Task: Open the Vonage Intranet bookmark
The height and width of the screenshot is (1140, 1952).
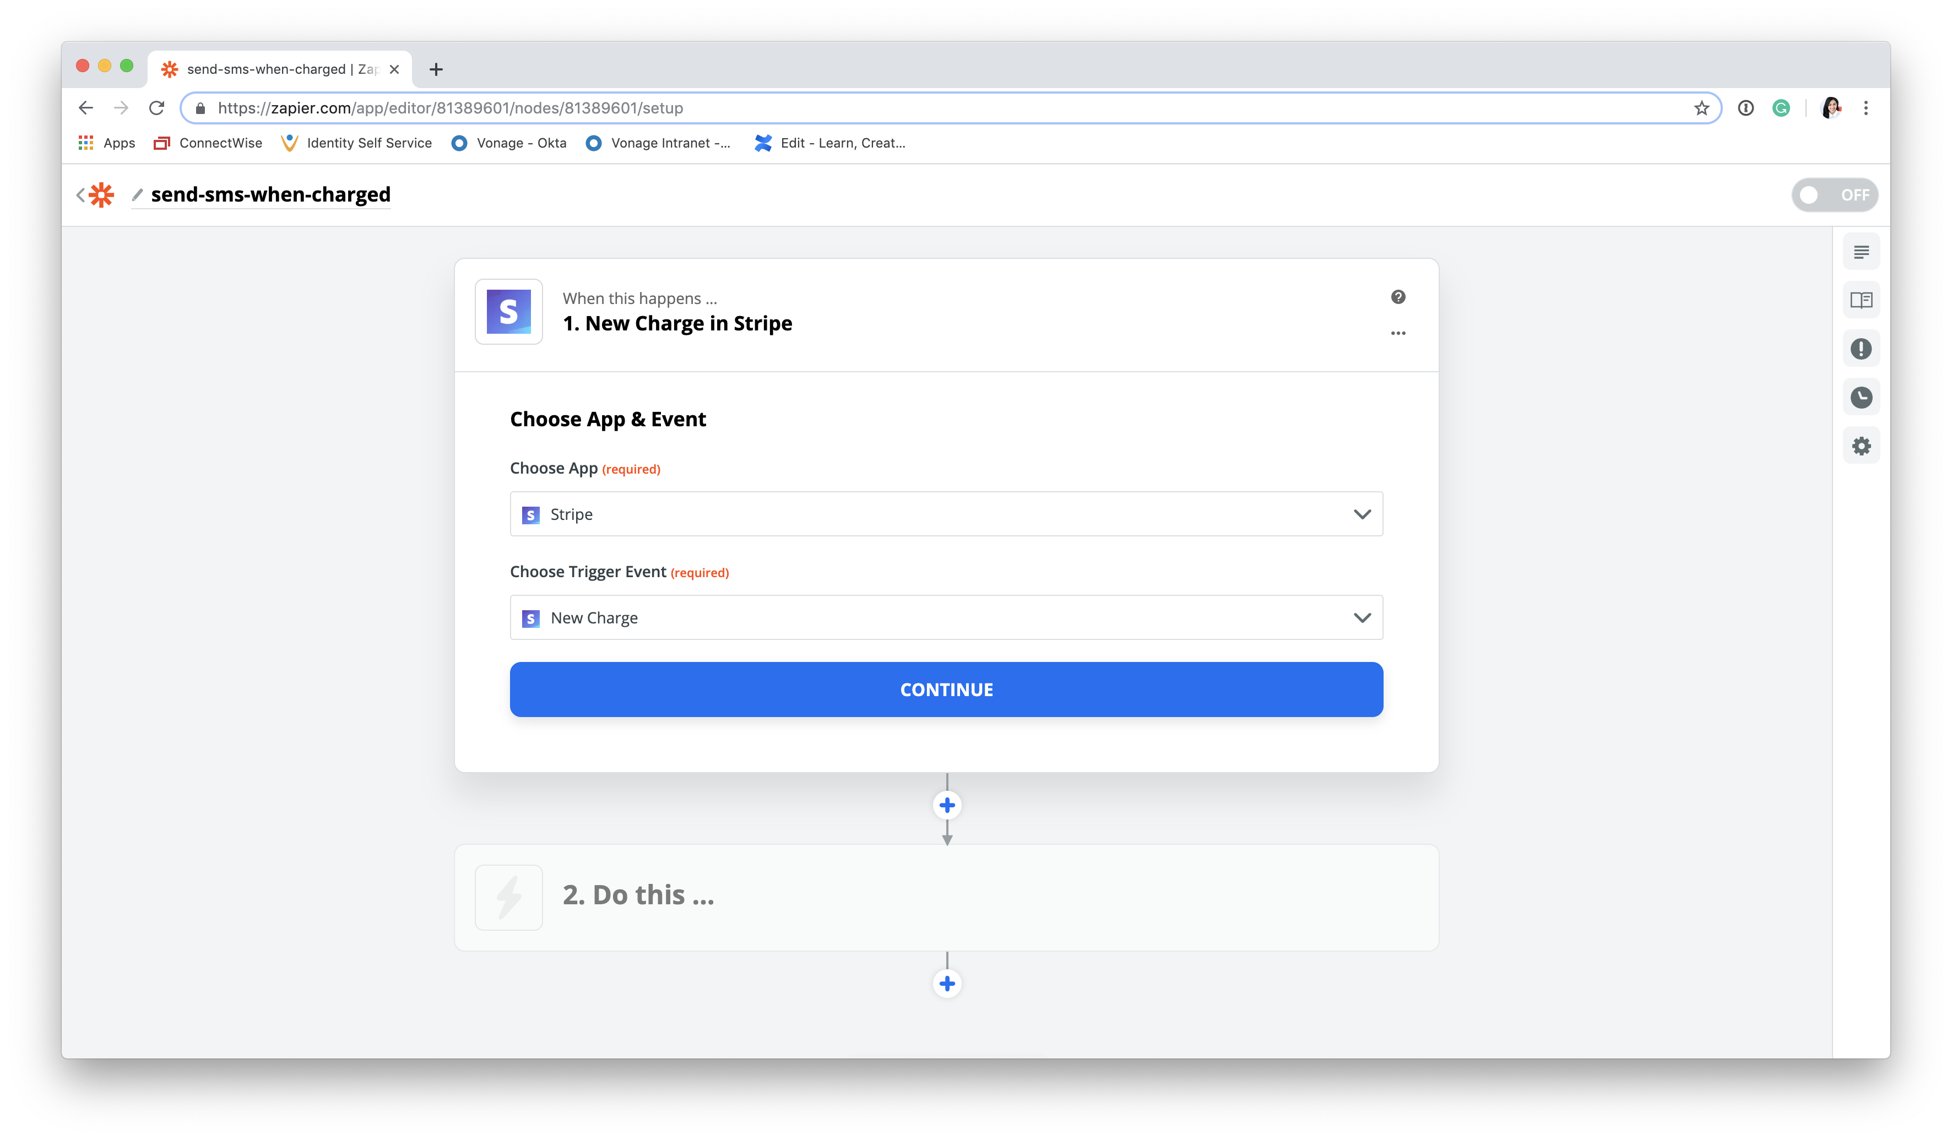Action: (658, 143)
